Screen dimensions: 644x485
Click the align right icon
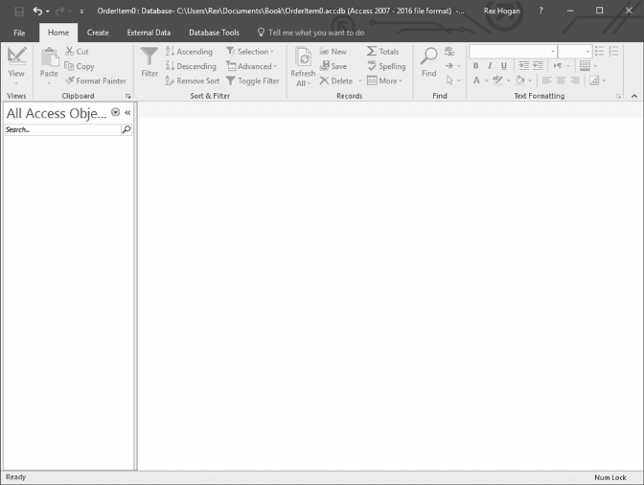click(575, 81)
